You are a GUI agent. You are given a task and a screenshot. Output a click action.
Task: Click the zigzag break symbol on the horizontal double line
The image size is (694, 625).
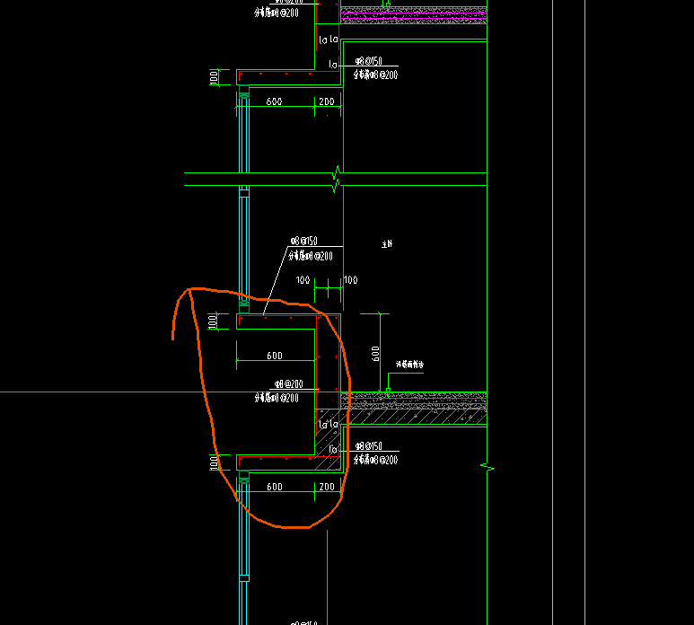coord(337,180)
